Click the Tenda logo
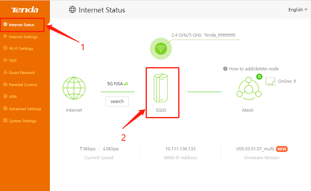The height and width of the screenshot is (191, 311). tap(25, 10)
